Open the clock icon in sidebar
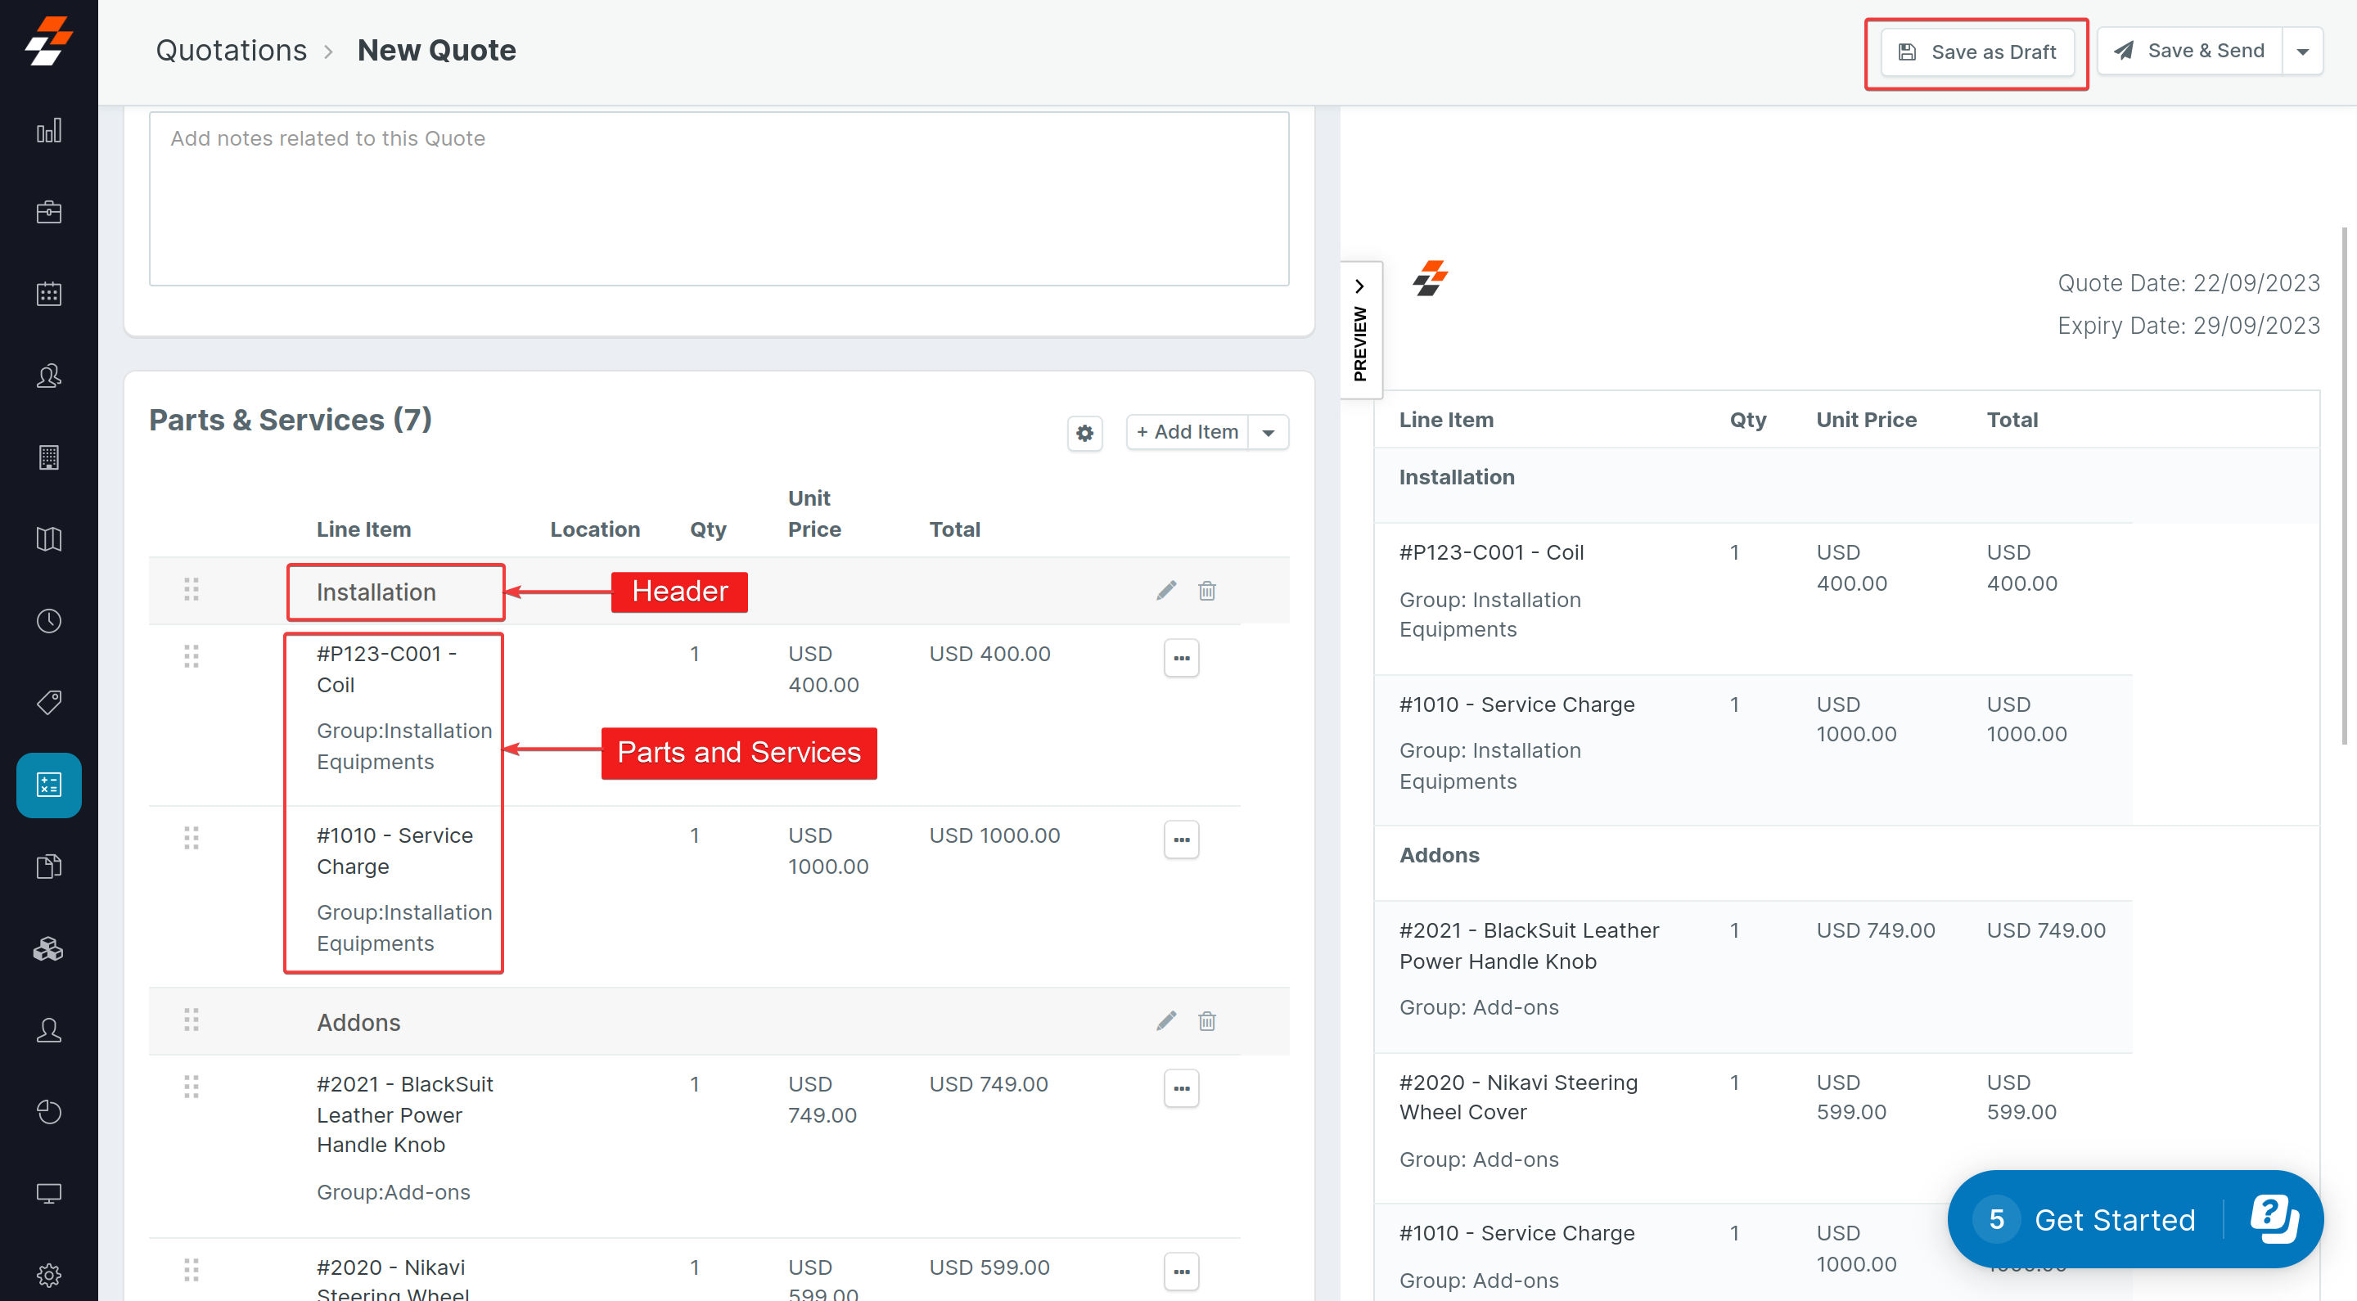 48,620
